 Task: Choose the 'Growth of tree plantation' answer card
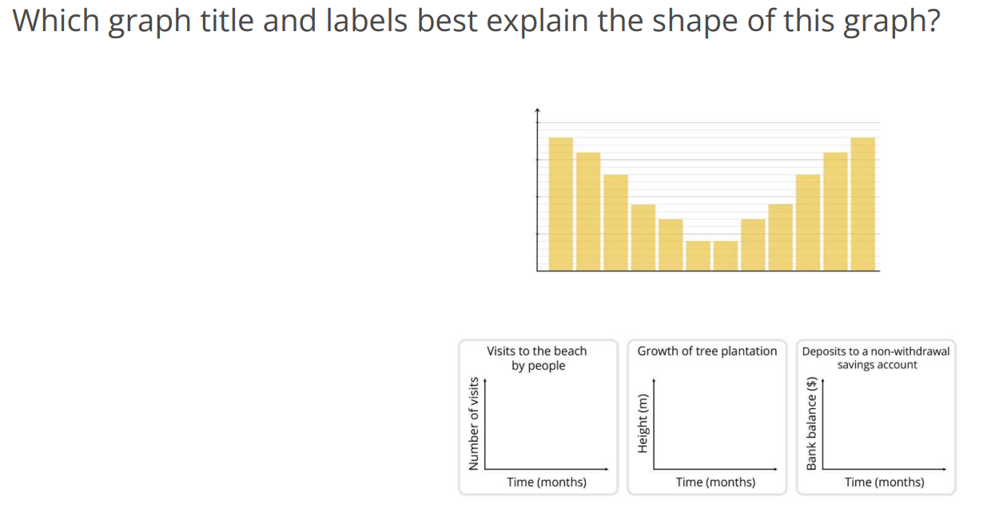tap(707, 417)
